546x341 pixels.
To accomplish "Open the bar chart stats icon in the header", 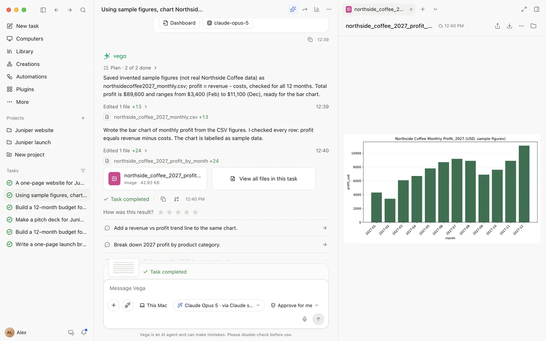I will click(317, 9).
